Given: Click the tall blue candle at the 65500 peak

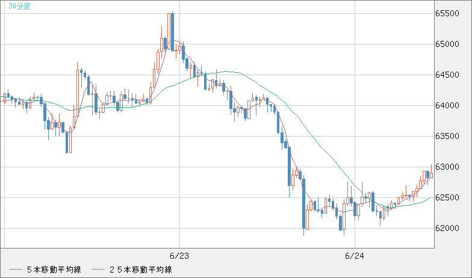Looking at the screenshot, I should coord(172,32).
